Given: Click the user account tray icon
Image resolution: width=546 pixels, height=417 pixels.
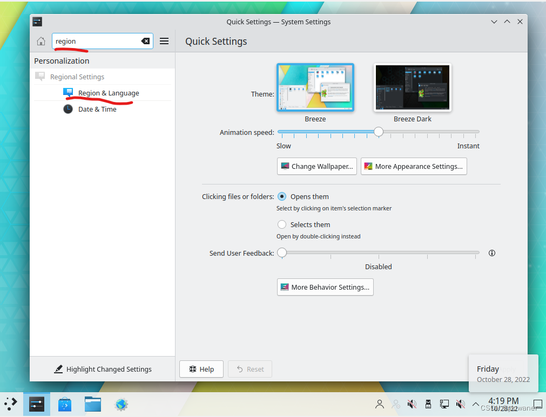Looking at the screenshot, I should point(380,404).
